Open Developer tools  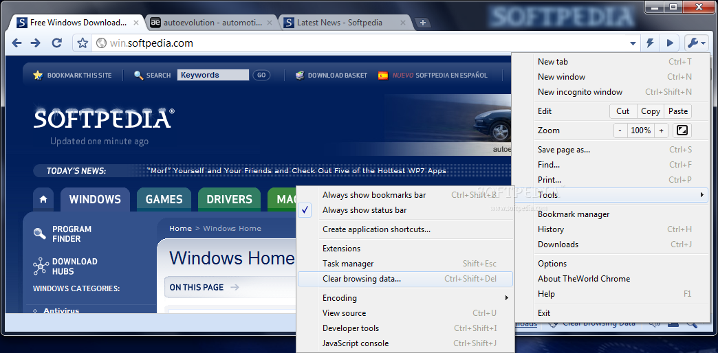click(x=405, y=328)
